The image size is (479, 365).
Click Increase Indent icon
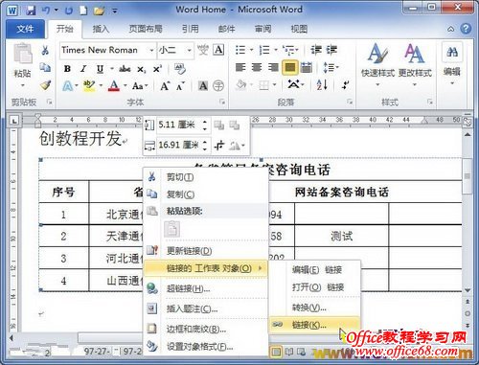[331, 50]
